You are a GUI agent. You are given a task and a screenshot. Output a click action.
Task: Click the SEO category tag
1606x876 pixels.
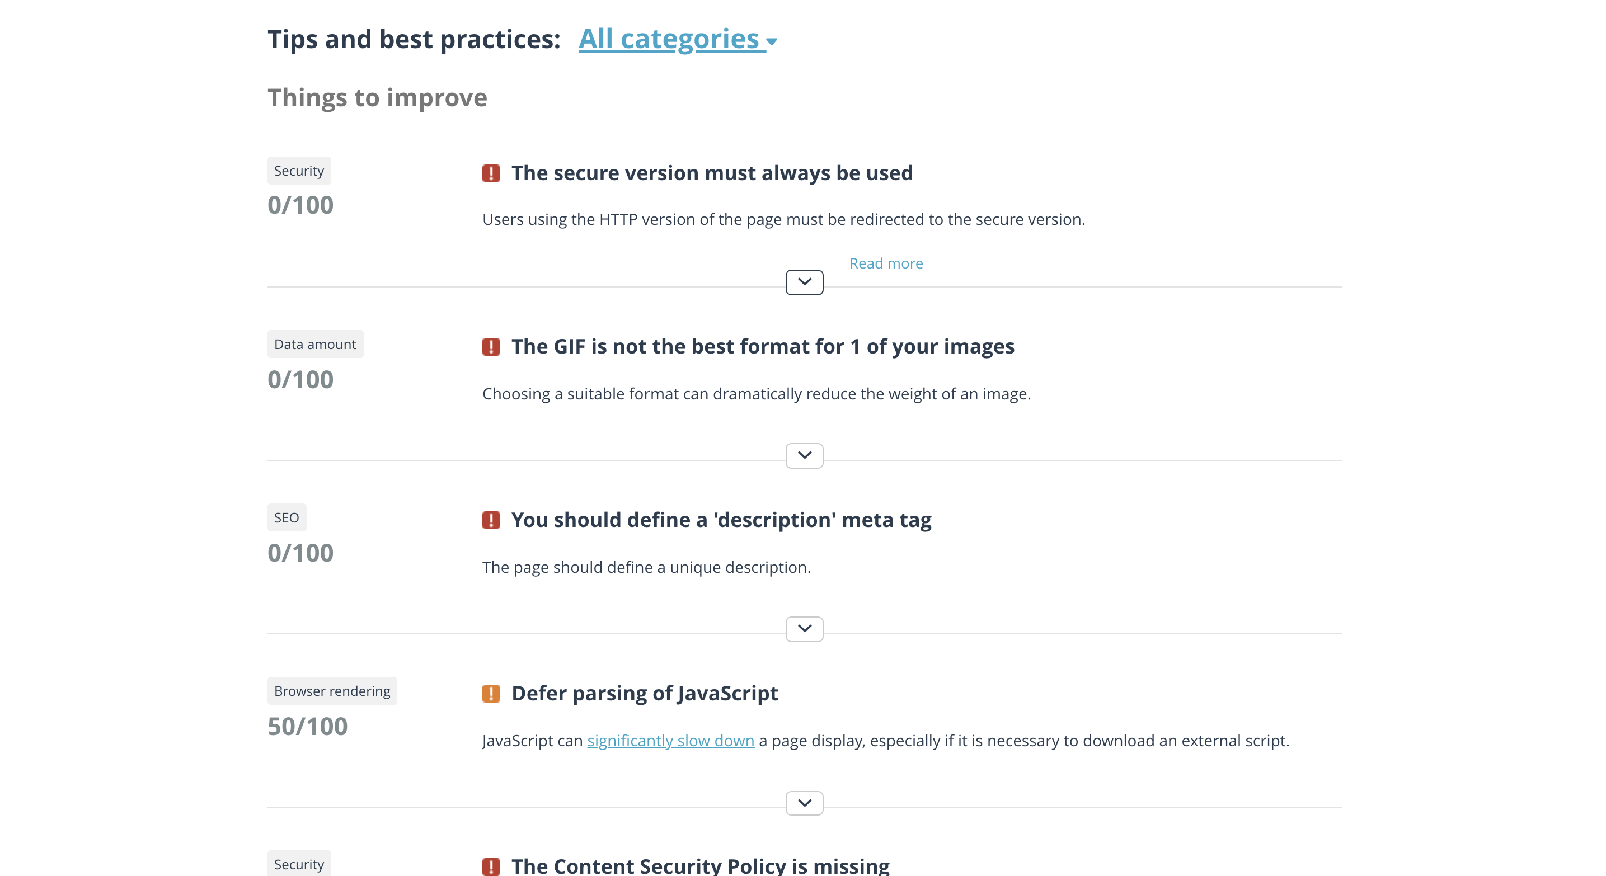click(286, 518)
